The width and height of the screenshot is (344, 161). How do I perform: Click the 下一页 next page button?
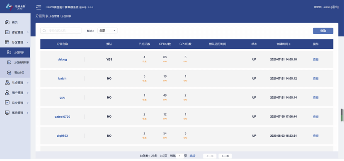coord(225,156)
